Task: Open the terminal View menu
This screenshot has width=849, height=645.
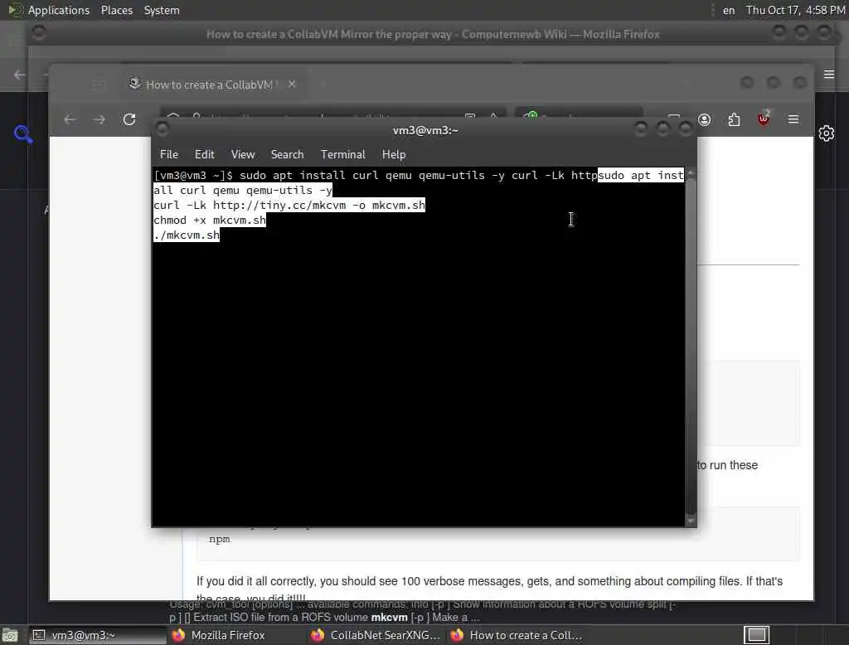Action: (x=243, y=154)
